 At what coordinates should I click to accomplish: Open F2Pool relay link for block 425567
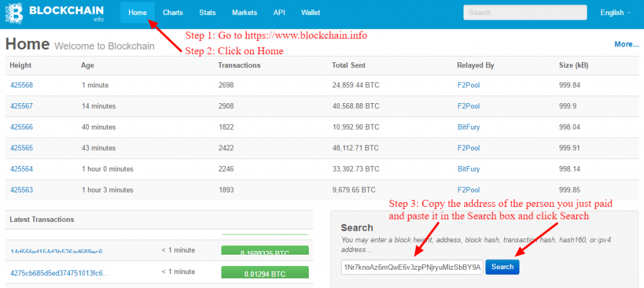tap(469, 106)
